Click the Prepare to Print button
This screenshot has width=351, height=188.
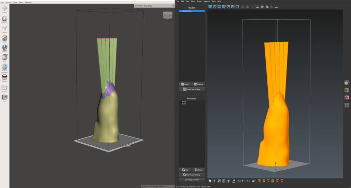click(x=192, y=179)
